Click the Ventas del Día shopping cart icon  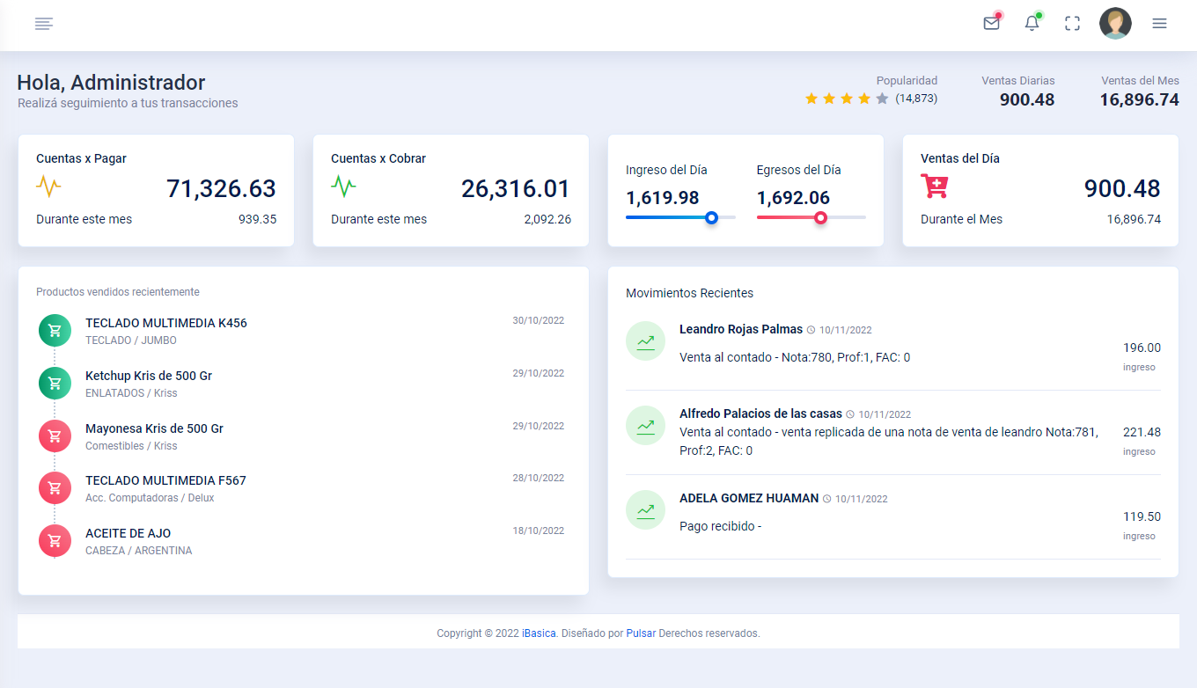tap(935, 187)
